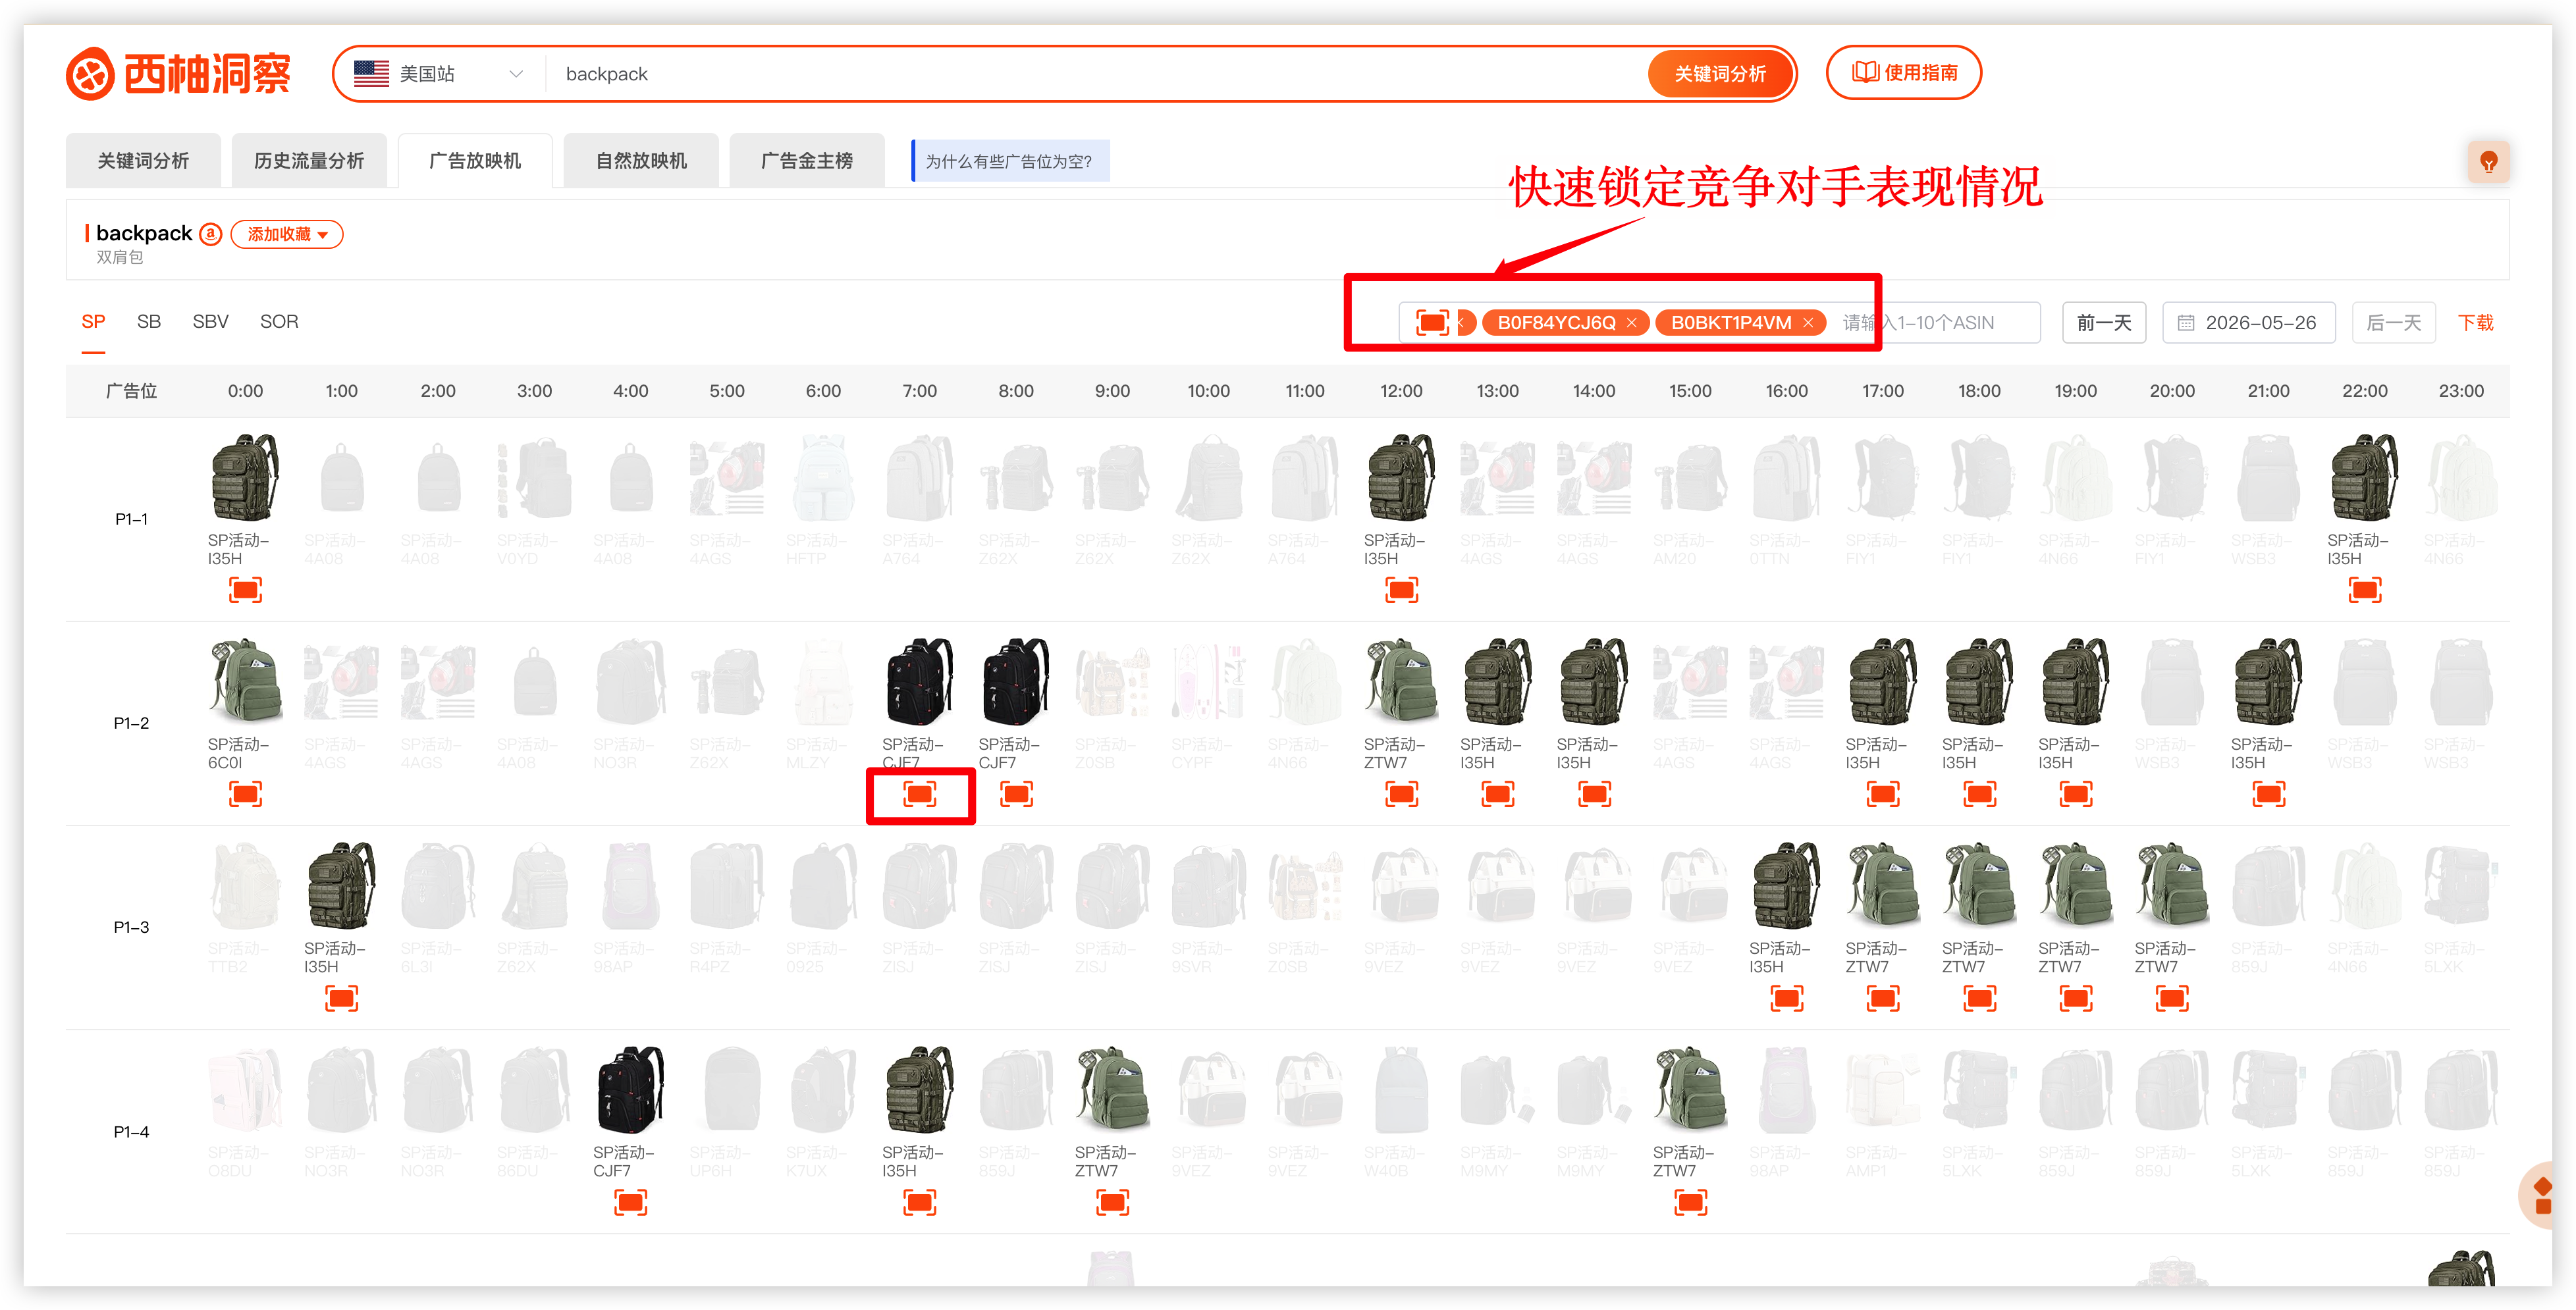Click the 关键词分析 search button
This screenshot has height=1310, width=2576.
(x=1719, y=74)
